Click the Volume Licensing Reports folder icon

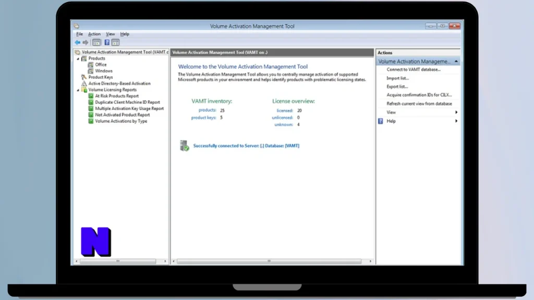[84, 90]
